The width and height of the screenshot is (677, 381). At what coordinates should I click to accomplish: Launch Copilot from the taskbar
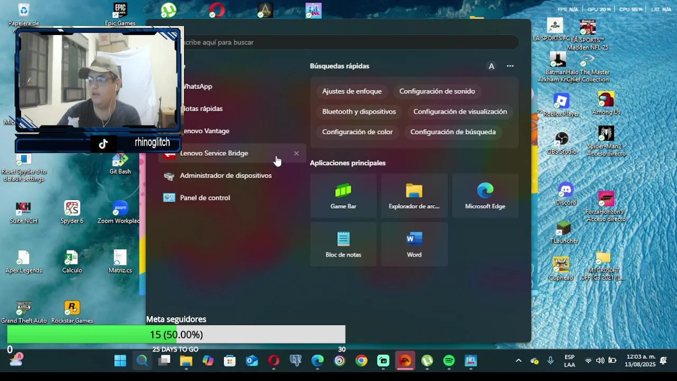click(208, 361)
